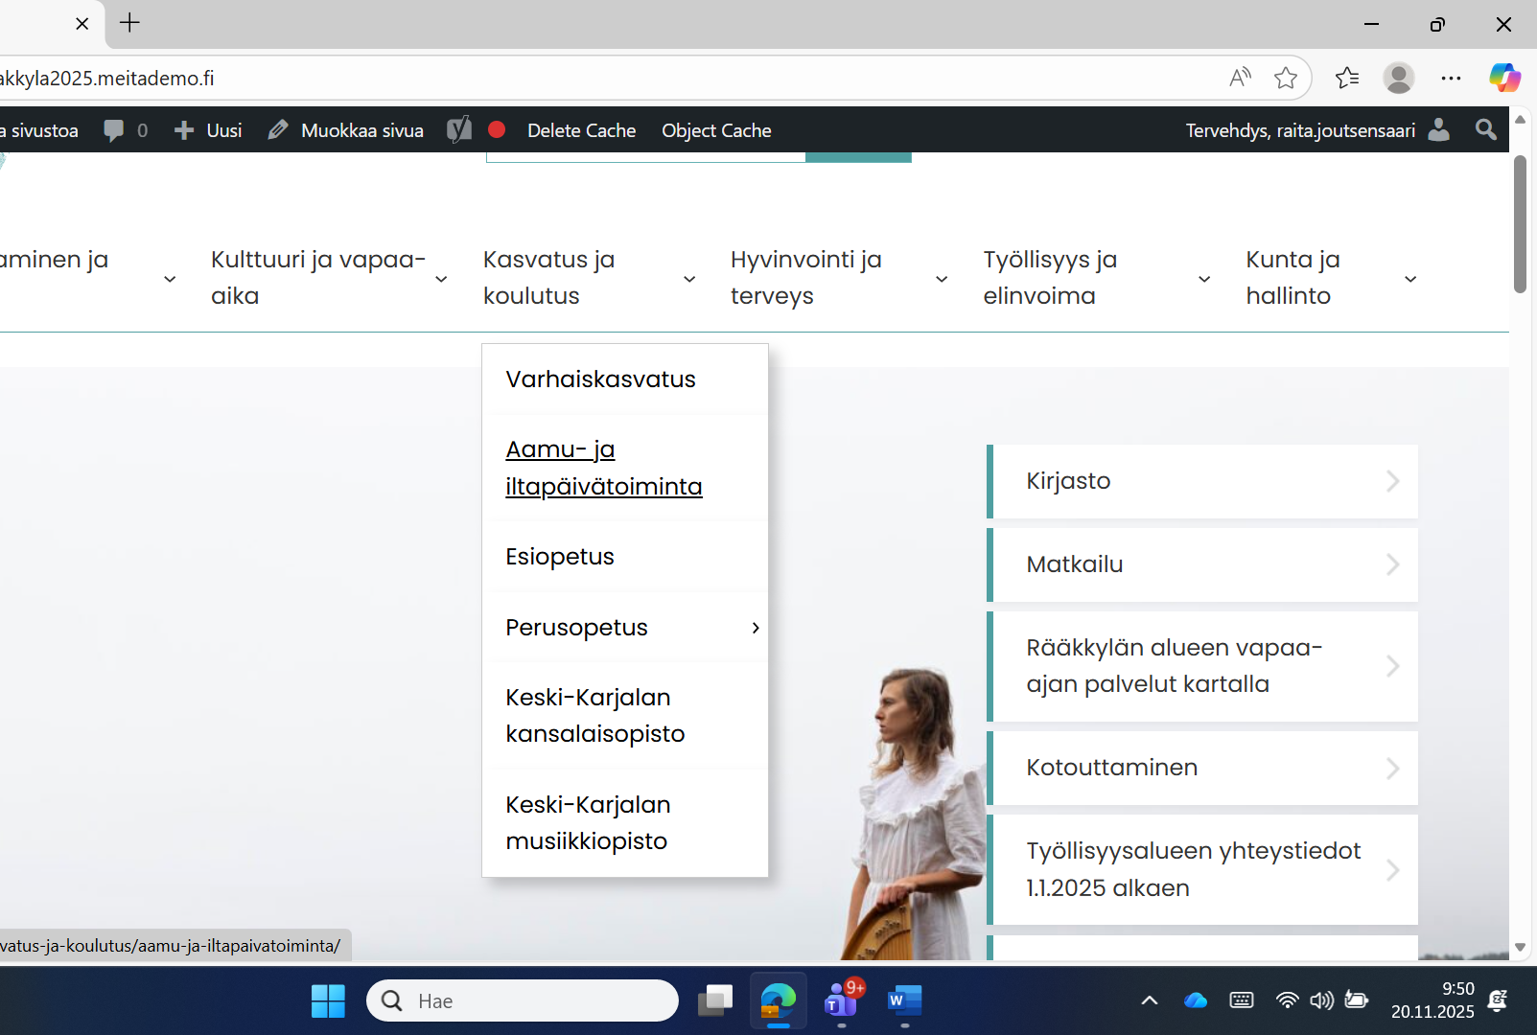Expand the Hyvinvointi ja terveys menu chevron

pos(942,278)
